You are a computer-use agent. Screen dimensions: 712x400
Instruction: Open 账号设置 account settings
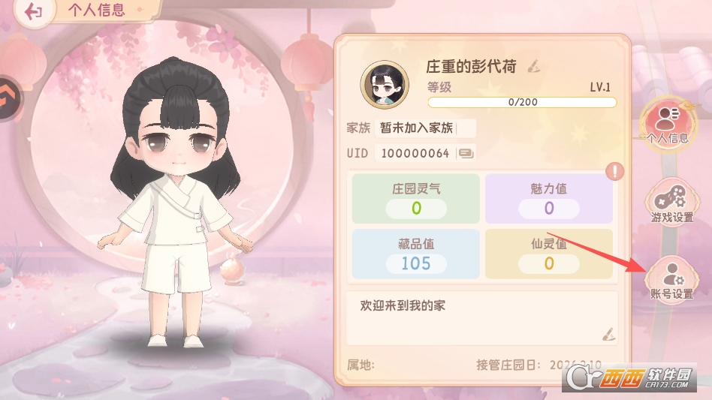[x=672, y=280]
